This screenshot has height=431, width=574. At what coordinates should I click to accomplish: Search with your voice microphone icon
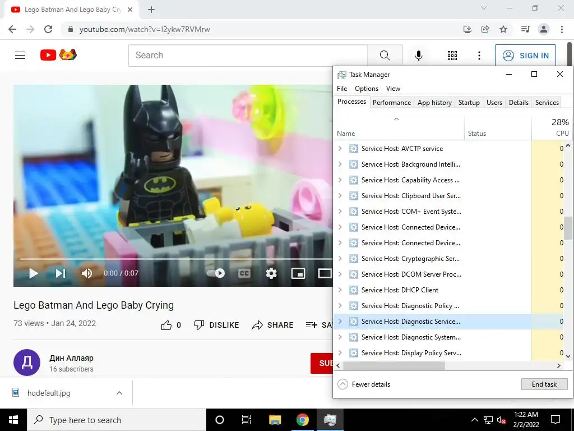(x=418, y=56)
